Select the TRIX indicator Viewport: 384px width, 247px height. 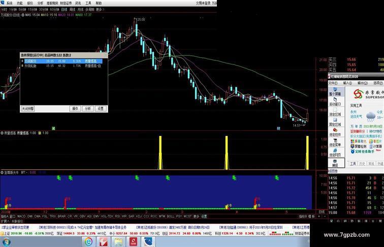(53, 217)
